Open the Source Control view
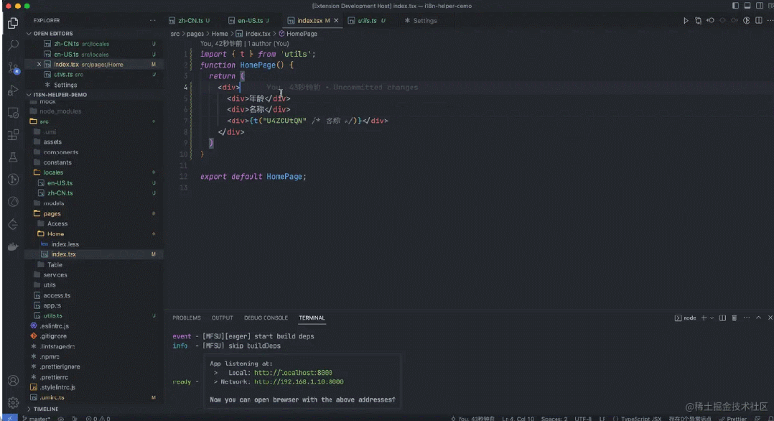This screenshot has height=421, width=774. [x=14, y=68]
